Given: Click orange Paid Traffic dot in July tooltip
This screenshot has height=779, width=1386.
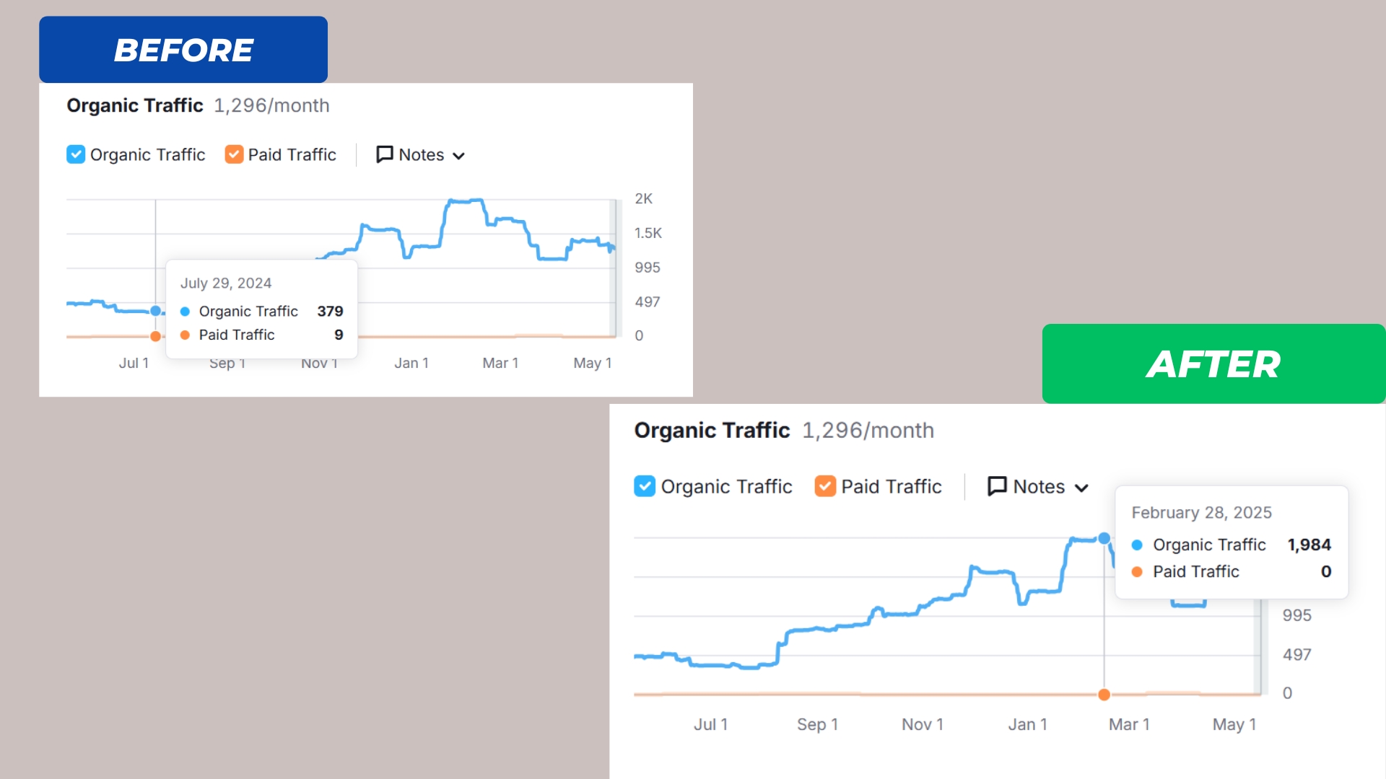Looking at the screenshot, I should pos(185,335).
